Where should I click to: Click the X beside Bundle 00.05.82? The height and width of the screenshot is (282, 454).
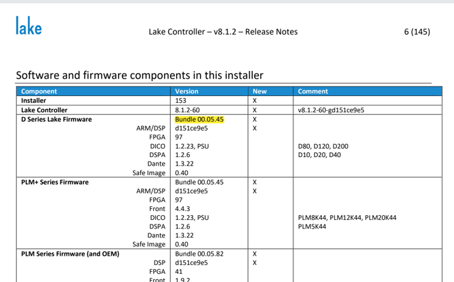(255, 254)
